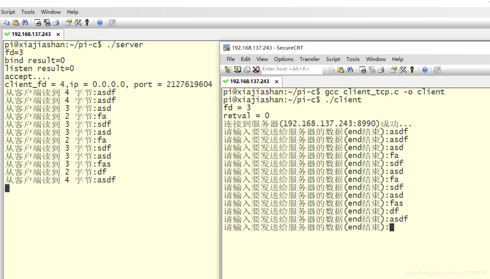Open Window menu in right SecureCRT window
The height and width of the screenshot is (279, 490).
376,59
